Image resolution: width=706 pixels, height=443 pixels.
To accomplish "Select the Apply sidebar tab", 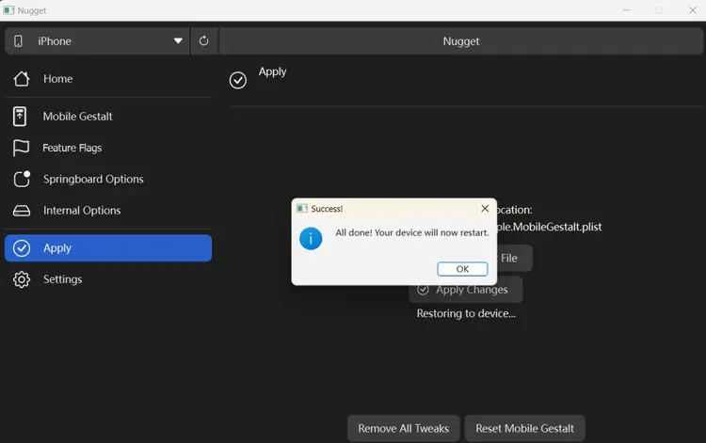I will pos(108,248).
